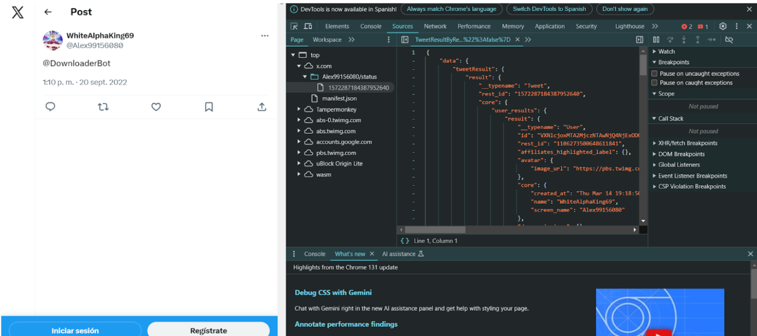Open the Console tab in DevTools
Viewport: 757px width, 336px height.
pos(371,26)
